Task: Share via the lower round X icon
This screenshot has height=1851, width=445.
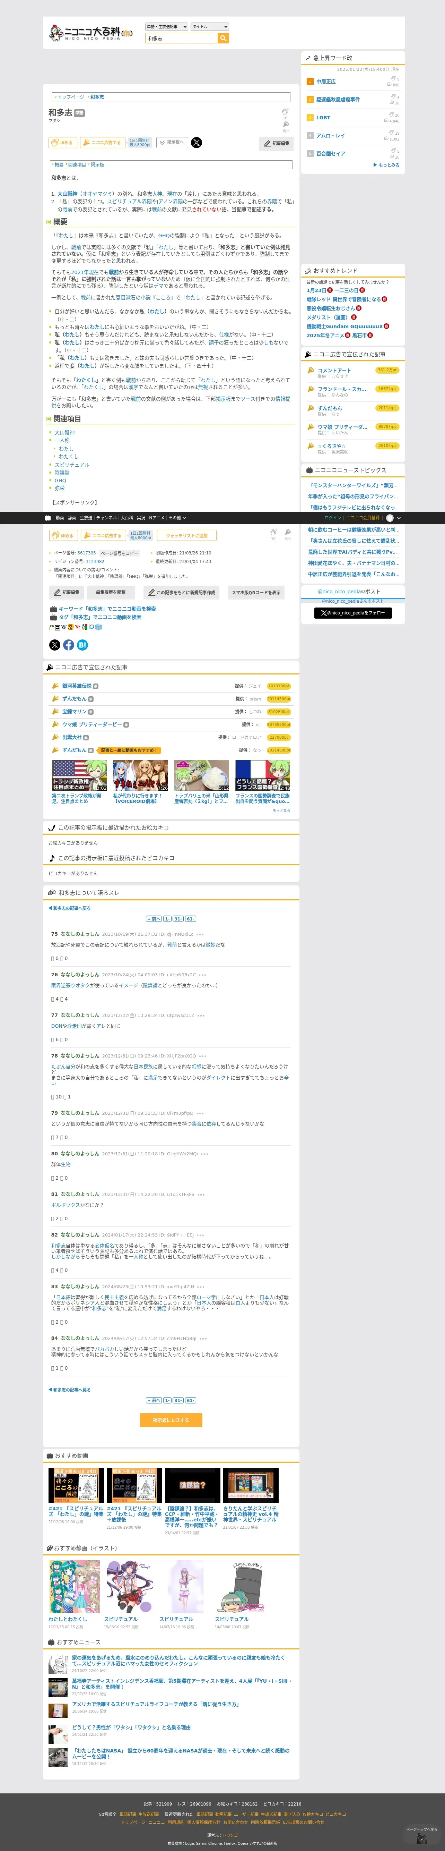Action: pyautogui.click(x=54, y=645)
